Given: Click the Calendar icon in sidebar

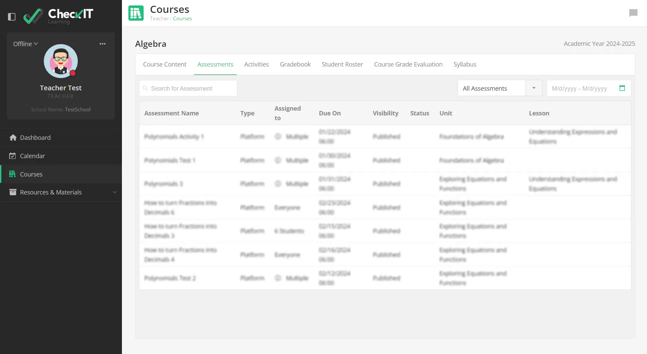Looking at the screenshot, I should [13, 156].
